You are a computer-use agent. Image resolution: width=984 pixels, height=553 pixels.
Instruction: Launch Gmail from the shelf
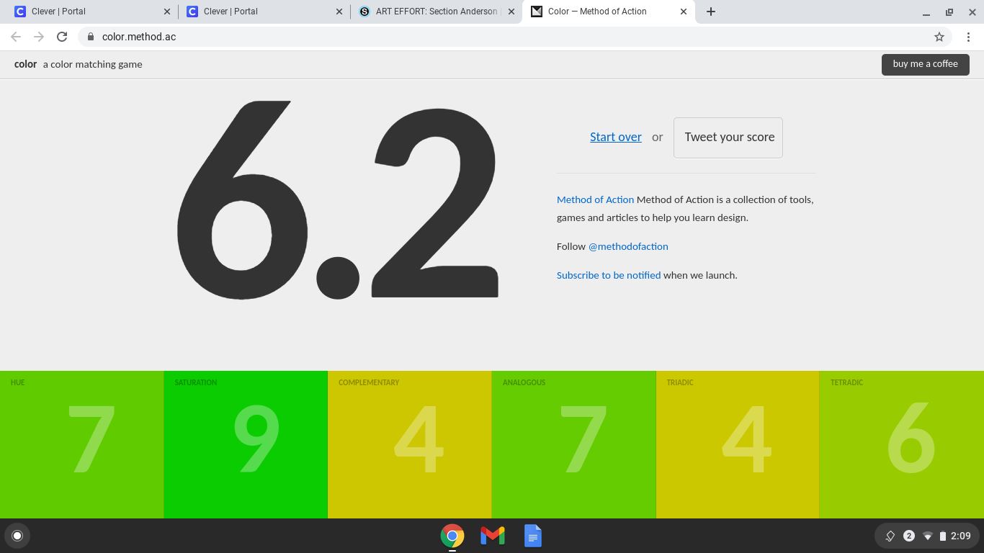tap(493, 536)
